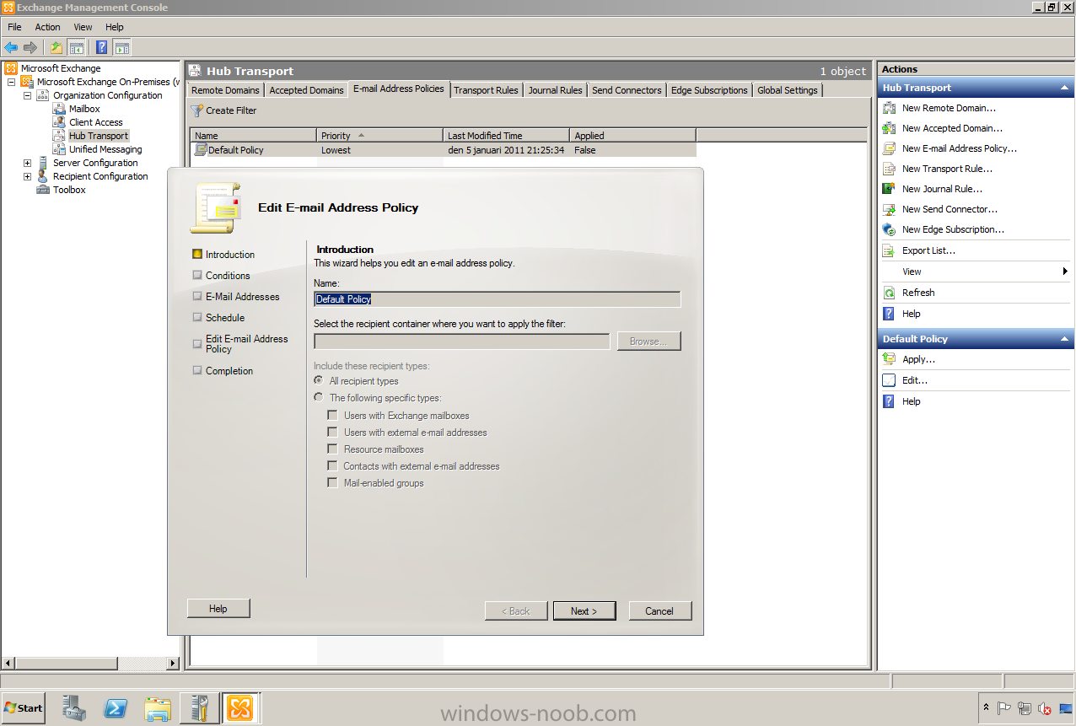Click the console tree's horizontal scrollbar right arrow
The height and width of the screenshot is (726, 1076).
tap(174, 664)
